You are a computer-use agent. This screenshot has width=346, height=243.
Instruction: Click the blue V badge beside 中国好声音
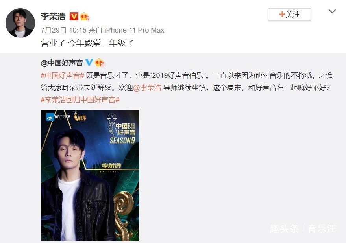[x=89, y=62]
